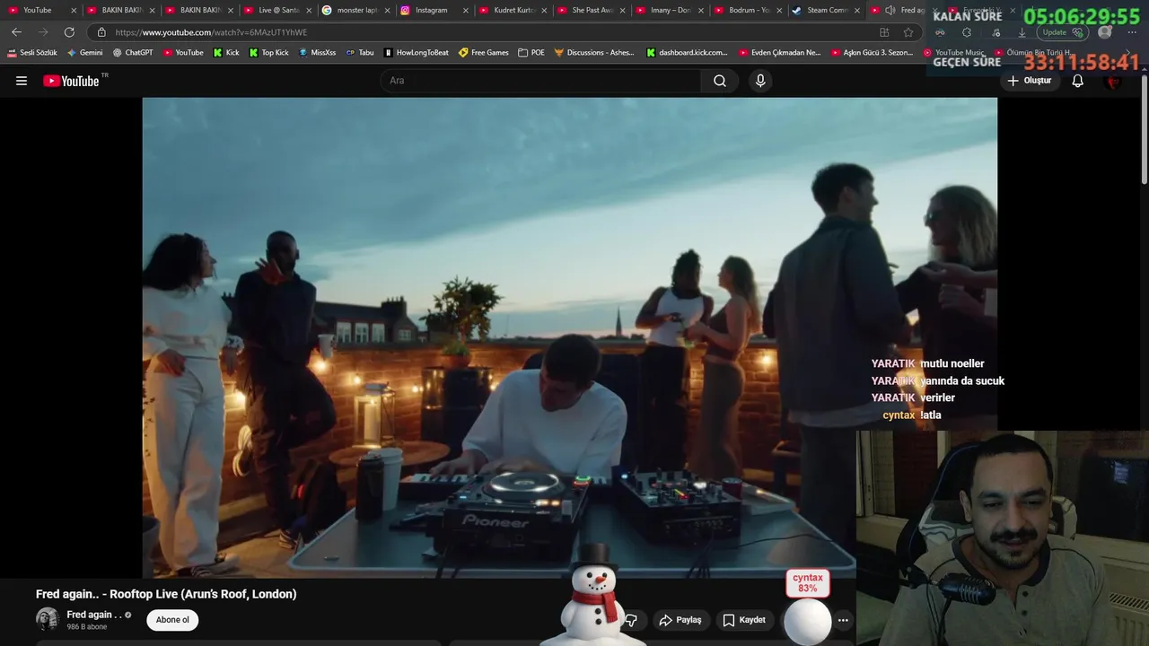Open the account avatar menu on YouTube

(1114, 81)
